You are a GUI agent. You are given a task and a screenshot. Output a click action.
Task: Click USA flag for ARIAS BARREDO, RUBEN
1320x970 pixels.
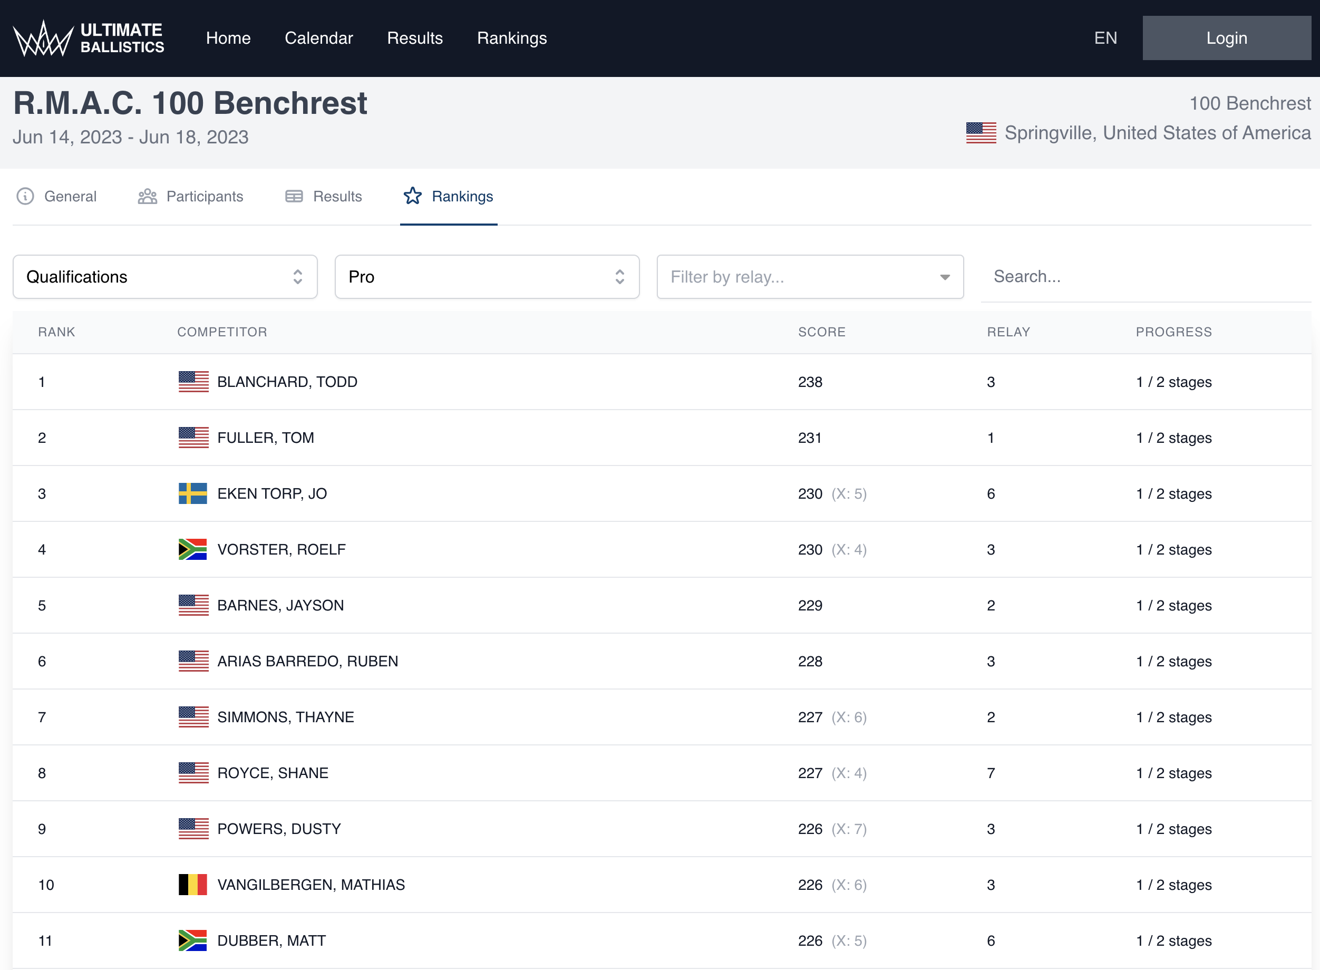point(193,661)
